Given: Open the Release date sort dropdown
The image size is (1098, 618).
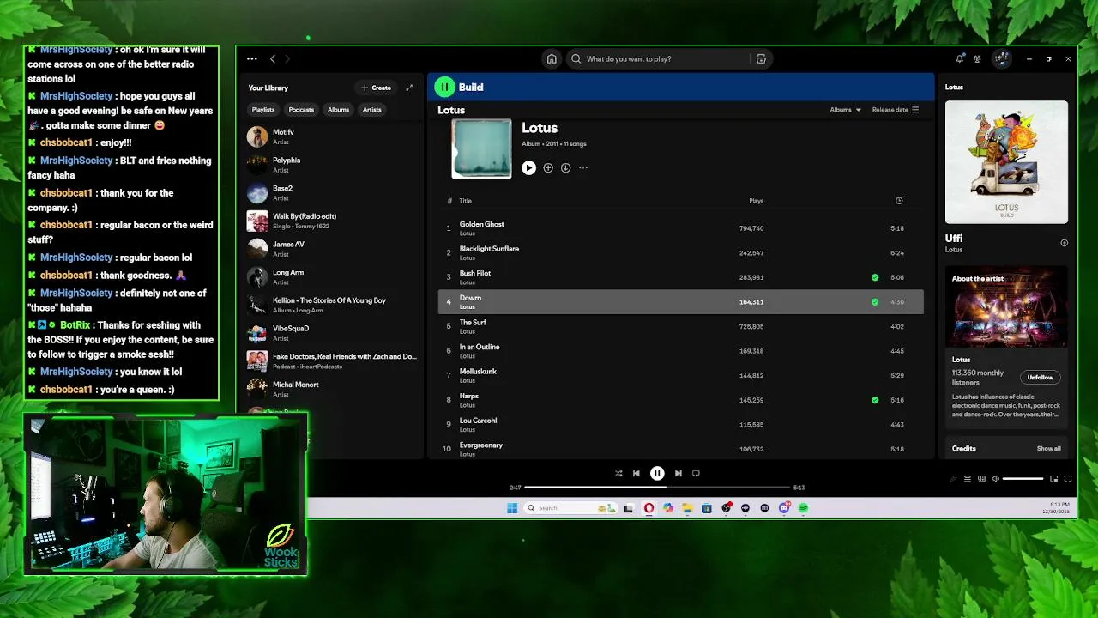Looking at the screenshot, I should tap(896, 110).
